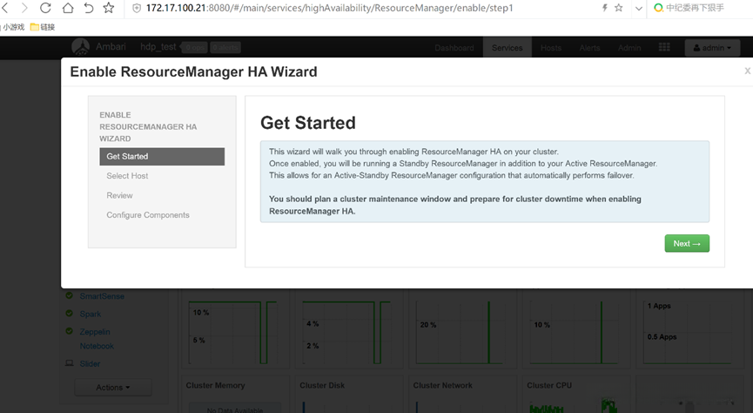
Task: Open the 0 ops badge
Action: (195, 47)
